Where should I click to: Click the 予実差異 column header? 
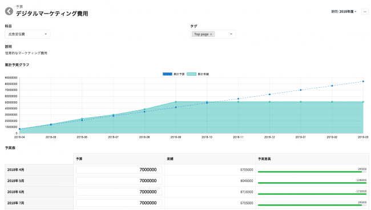point(264,159)
